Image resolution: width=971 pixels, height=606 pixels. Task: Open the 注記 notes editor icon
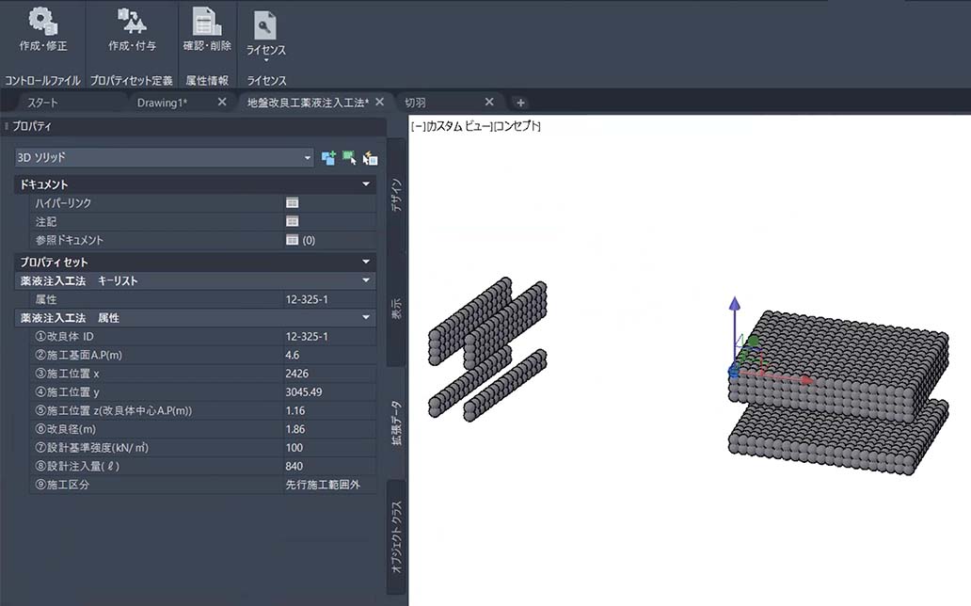click(293, 221)
